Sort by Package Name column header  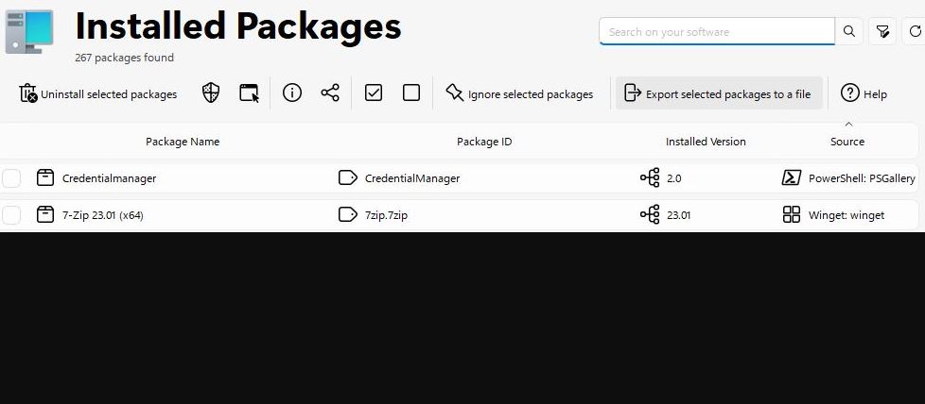(x=183, y=142)
